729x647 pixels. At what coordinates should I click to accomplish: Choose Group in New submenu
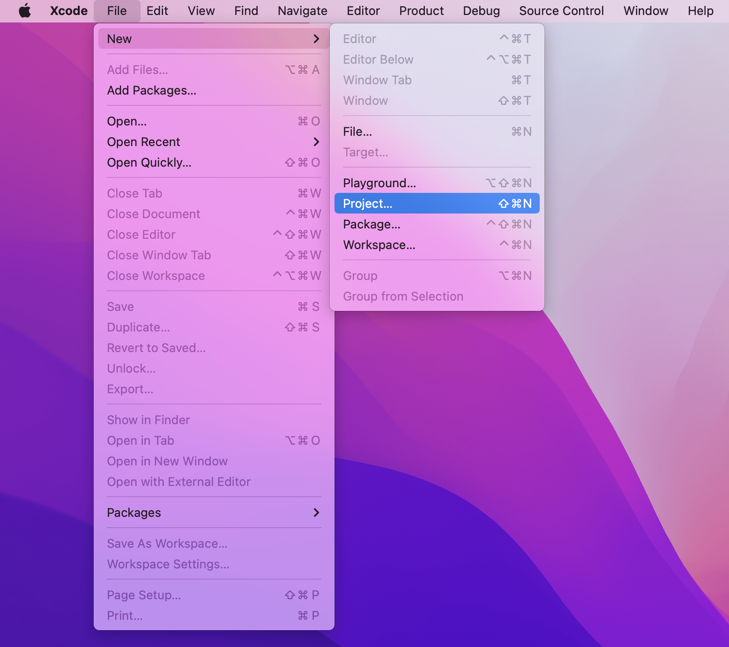[437, 276]
